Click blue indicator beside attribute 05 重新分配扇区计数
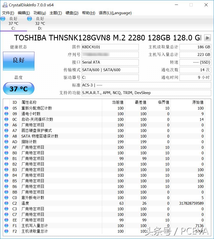Image resolution: width=214 pixels, height=239 pixels. coord(6,108)
